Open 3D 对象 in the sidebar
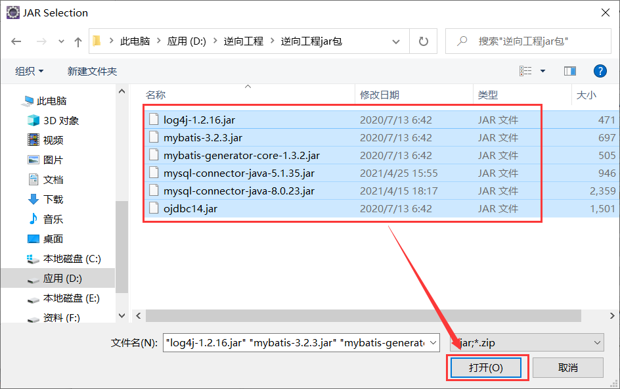Image resolution: width=620 pixels, height=389 pixels. pos(61,121)
